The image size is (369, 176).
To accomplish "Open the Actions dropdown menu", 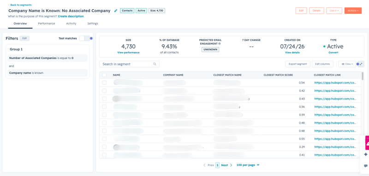I will click(353, 11).
